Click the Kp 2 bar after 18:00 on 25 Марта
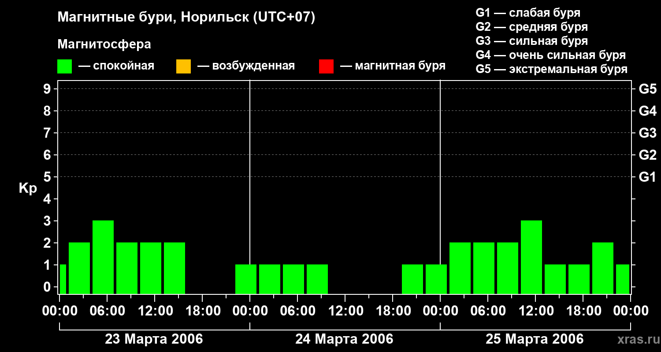Screen dimensions: 661x352 tap(603, 268)
